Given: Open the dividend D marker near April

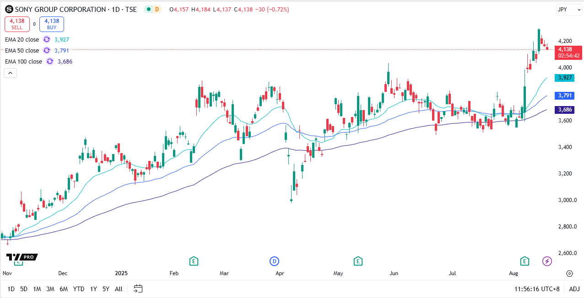Looking at the screenshot, I should pyautogui.click(x=274, y=261).
